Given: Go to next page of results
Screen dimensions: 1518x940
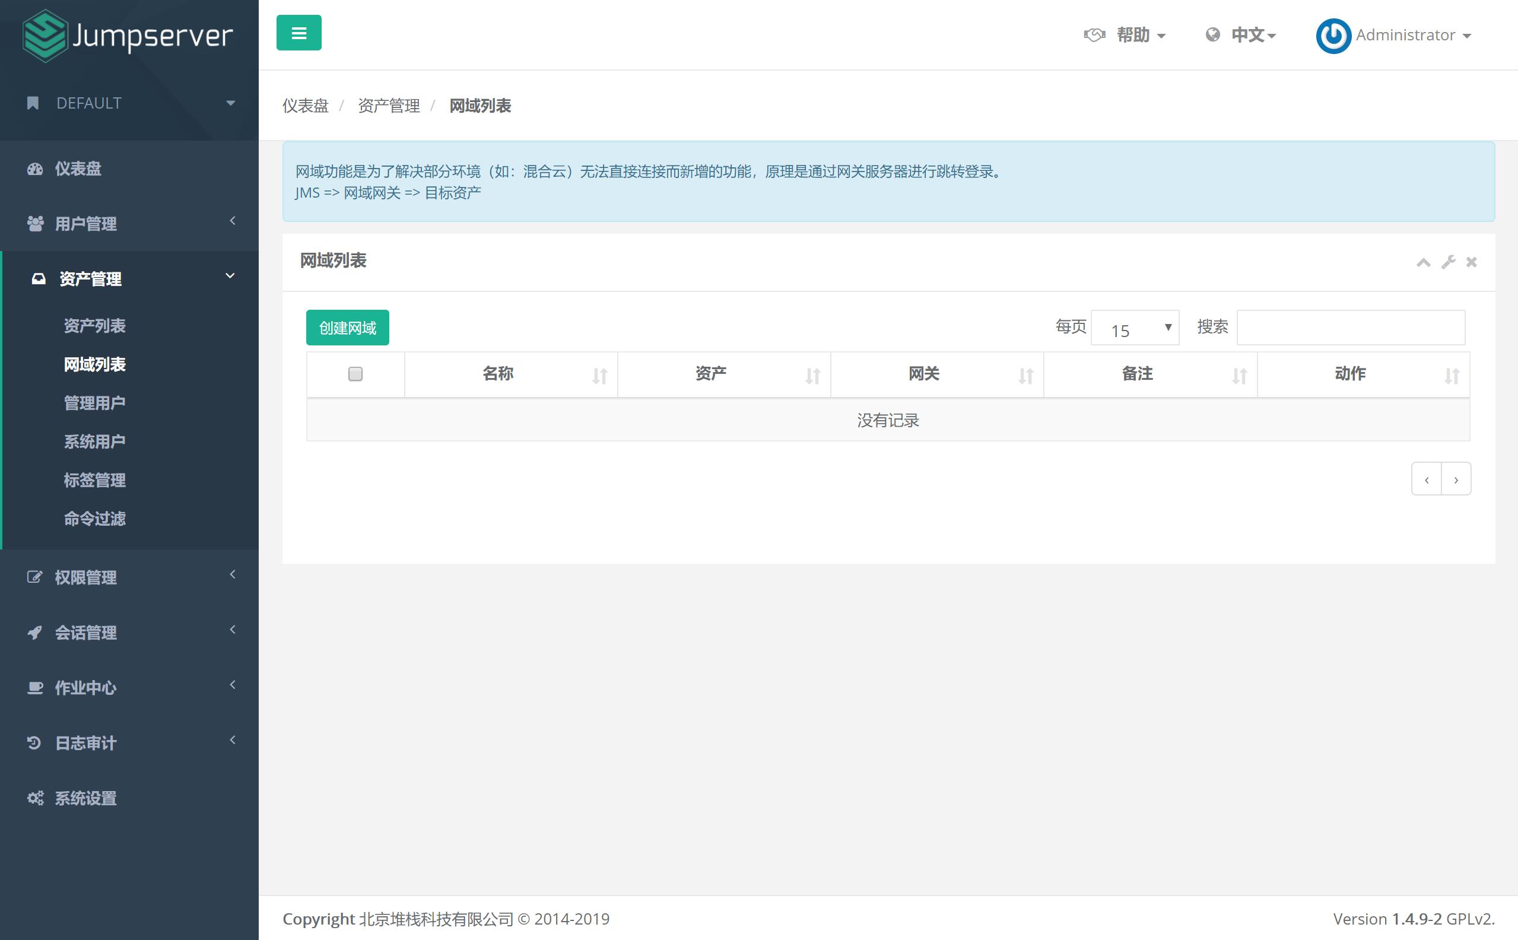Looking at the screenshot, I should (1456, 479).
